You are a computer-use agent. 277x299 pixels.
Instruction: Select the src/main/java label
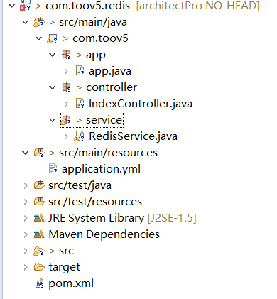tap(93, 23)
